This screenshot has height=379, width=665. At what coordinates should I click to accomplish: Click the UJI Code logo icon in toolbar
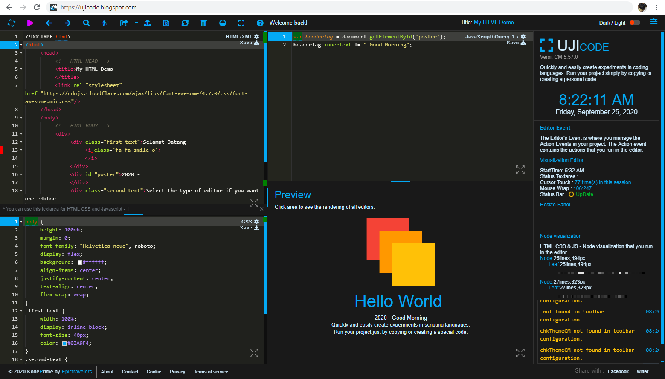tap(12, 23)
